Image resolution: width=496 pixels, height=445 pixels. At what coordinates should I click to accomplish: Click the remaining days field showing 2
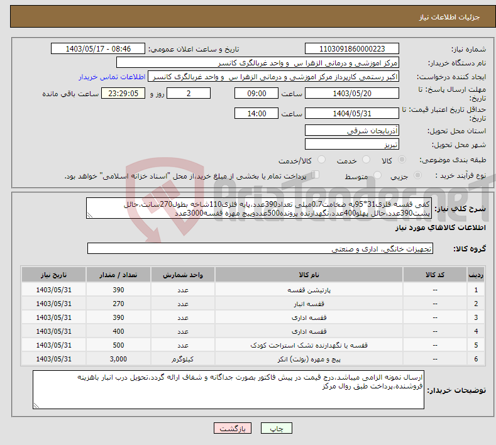click(189, 93)
